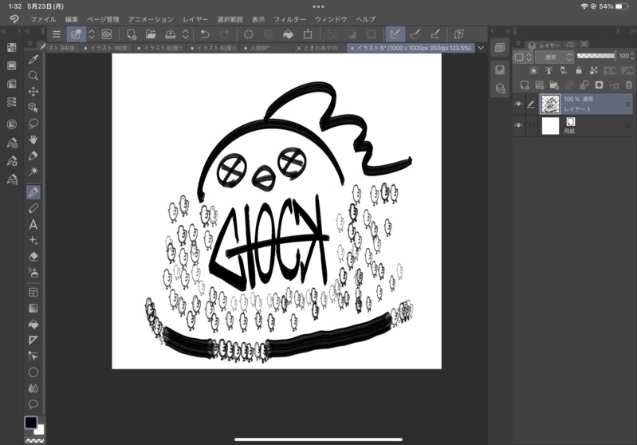Toggle the 用紙 layer checkbox column

click(532, 125)
